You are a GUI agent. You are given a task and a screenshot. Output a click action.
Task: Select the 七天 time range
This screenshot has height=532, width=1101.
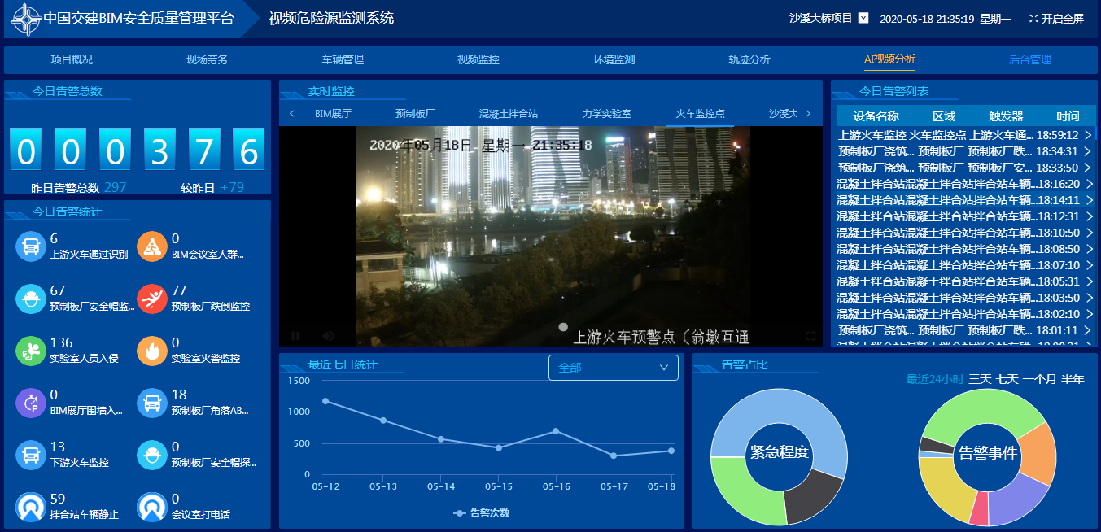(1007, 379)
